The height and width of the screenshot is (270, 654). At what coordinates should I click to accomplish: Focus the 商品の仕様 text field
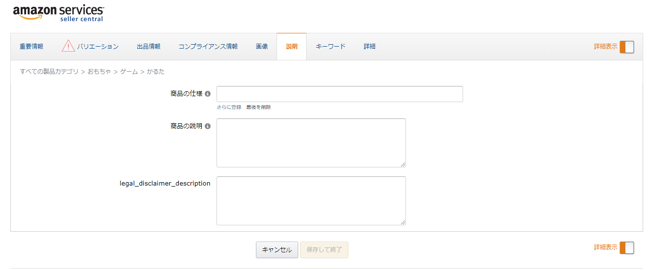[340, 94]
